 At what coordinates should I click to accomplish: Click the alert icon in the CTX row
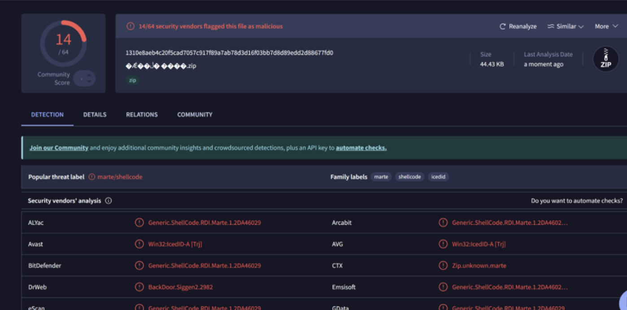click(x=443, y=266)
